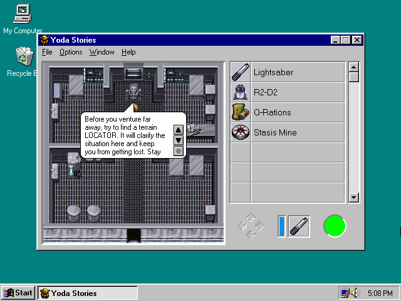Minimize the Yoda Stories window
Screen dimensions: 401x301
coord(335,40)
